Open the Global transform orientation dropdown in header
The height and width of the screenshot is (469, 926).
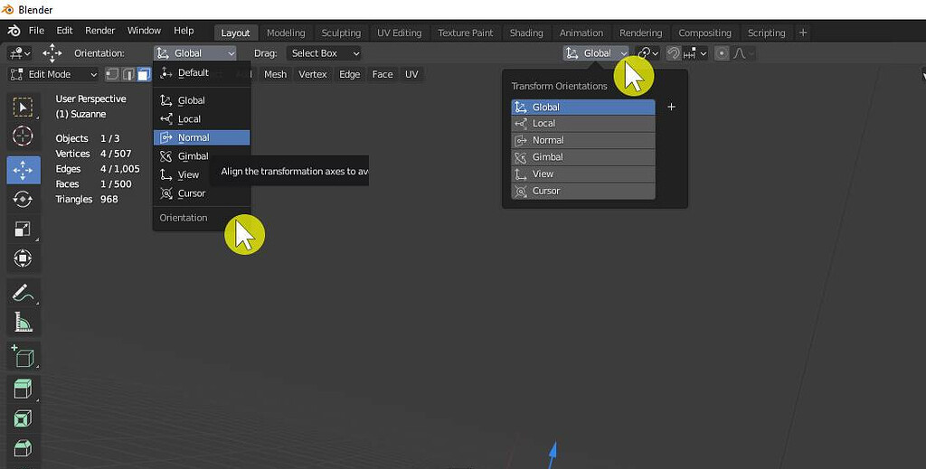pyautogui.click(x=596, y=53)
